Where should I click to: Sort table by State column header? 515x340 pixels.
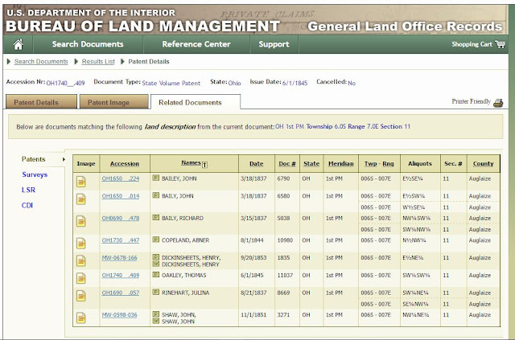[311, 163]
